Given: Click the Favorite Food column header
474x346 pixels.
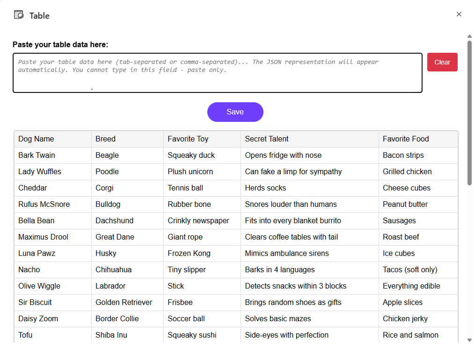Looking at the screenshot, I should click(x=406, y=139).
